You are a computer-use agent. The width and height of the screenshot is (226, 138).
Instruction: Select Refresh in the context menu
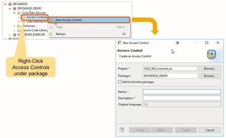tap(60, 34)
